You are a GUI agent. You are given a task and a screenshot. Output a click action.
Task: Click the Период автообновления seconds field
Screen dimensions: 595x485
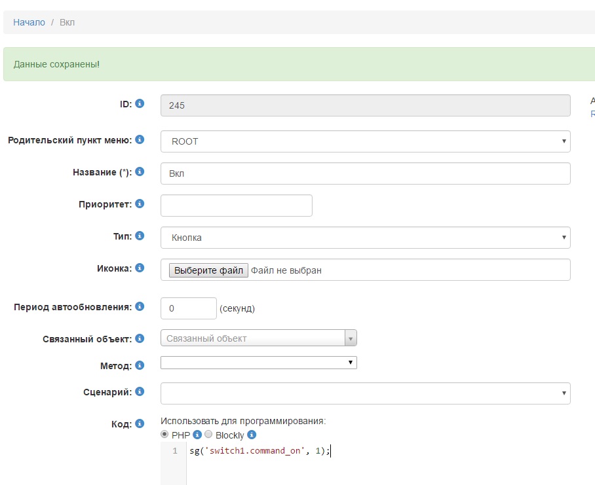tap(188, 308)
